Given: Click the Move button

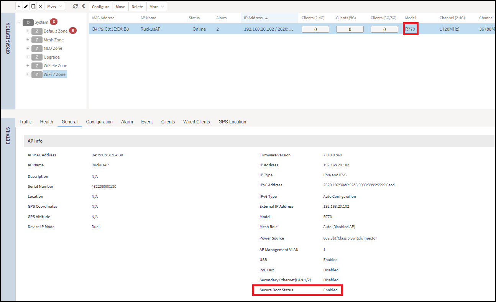Looking at the screenshot, I should pyautogui.click(x=120, y=7).
